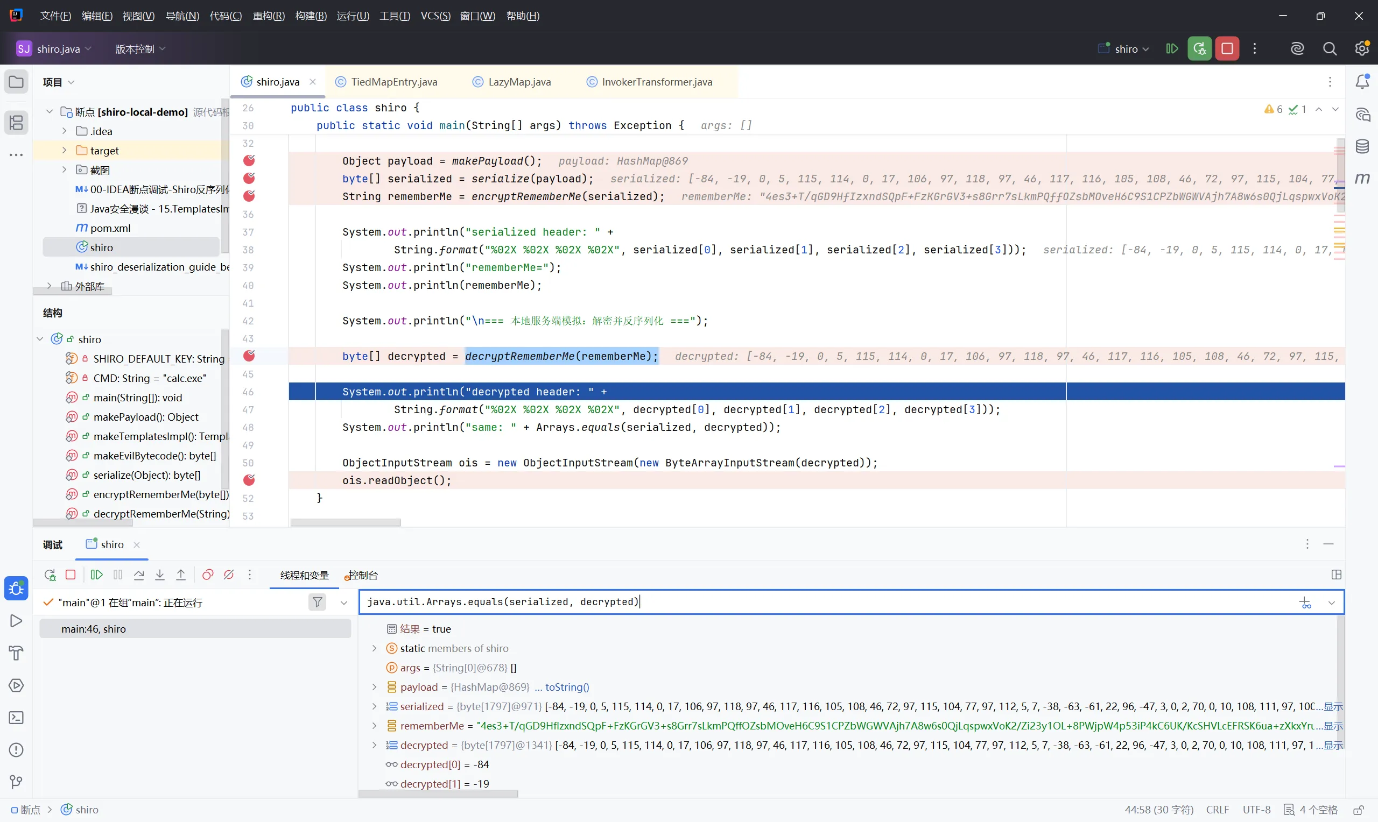Open View Breakpoints dialog icon

[208, 575]
